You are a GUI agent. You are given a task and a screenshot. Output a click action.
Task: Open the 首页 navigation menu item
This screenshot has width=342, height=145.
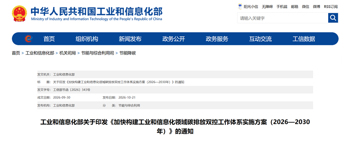[x=49, y=39]
